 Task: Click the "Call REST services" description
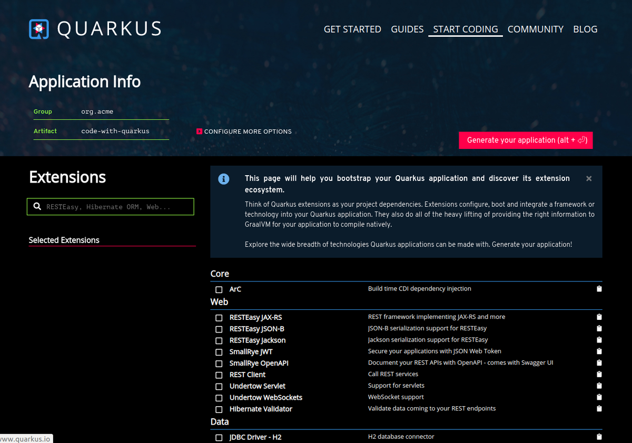[x=393, y=374]
